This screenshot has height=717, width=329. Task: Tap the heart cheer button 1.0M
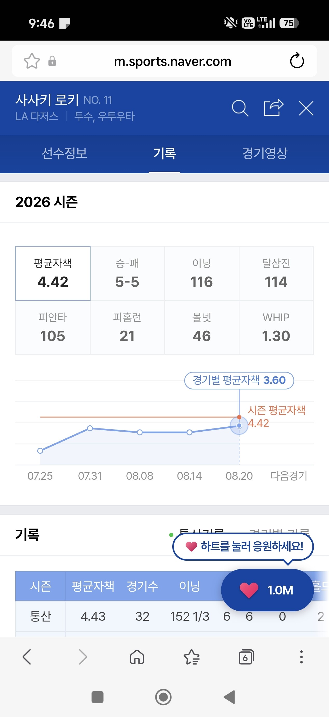[x=267, y=590]
